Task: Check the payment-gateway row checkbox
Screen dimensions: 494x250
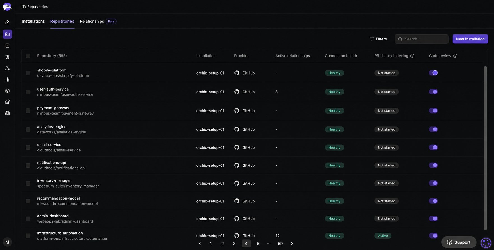Action: point(28,111)
